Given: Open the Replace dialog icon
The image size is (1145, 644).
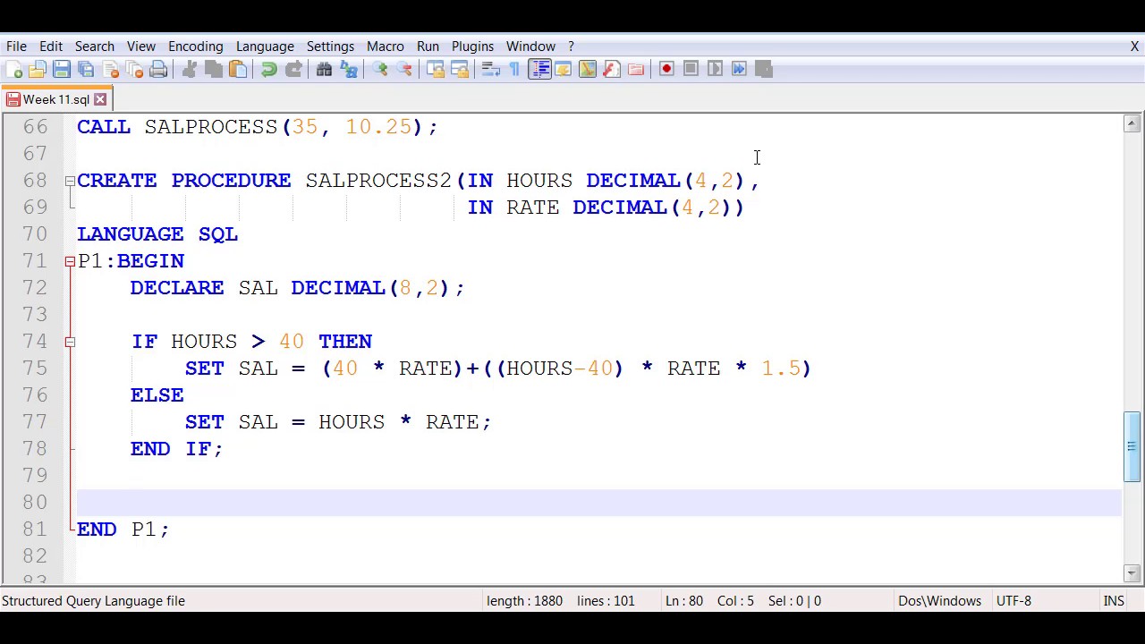Looking at the screenshot, I should pyautogui.click(x=349, y=69).
